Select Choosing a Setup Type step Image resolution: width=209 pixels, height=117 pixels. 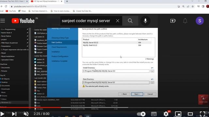(60, 38)
